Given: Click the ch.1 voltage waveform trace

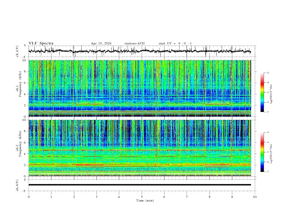Looking at the screenshot, I should click(140, 51).
